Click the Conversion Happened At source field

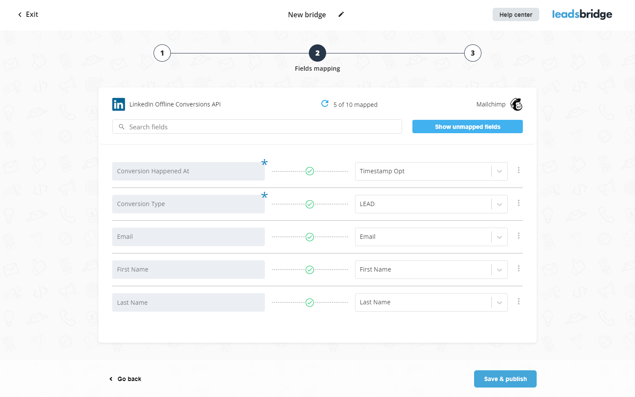pos(189,171)
